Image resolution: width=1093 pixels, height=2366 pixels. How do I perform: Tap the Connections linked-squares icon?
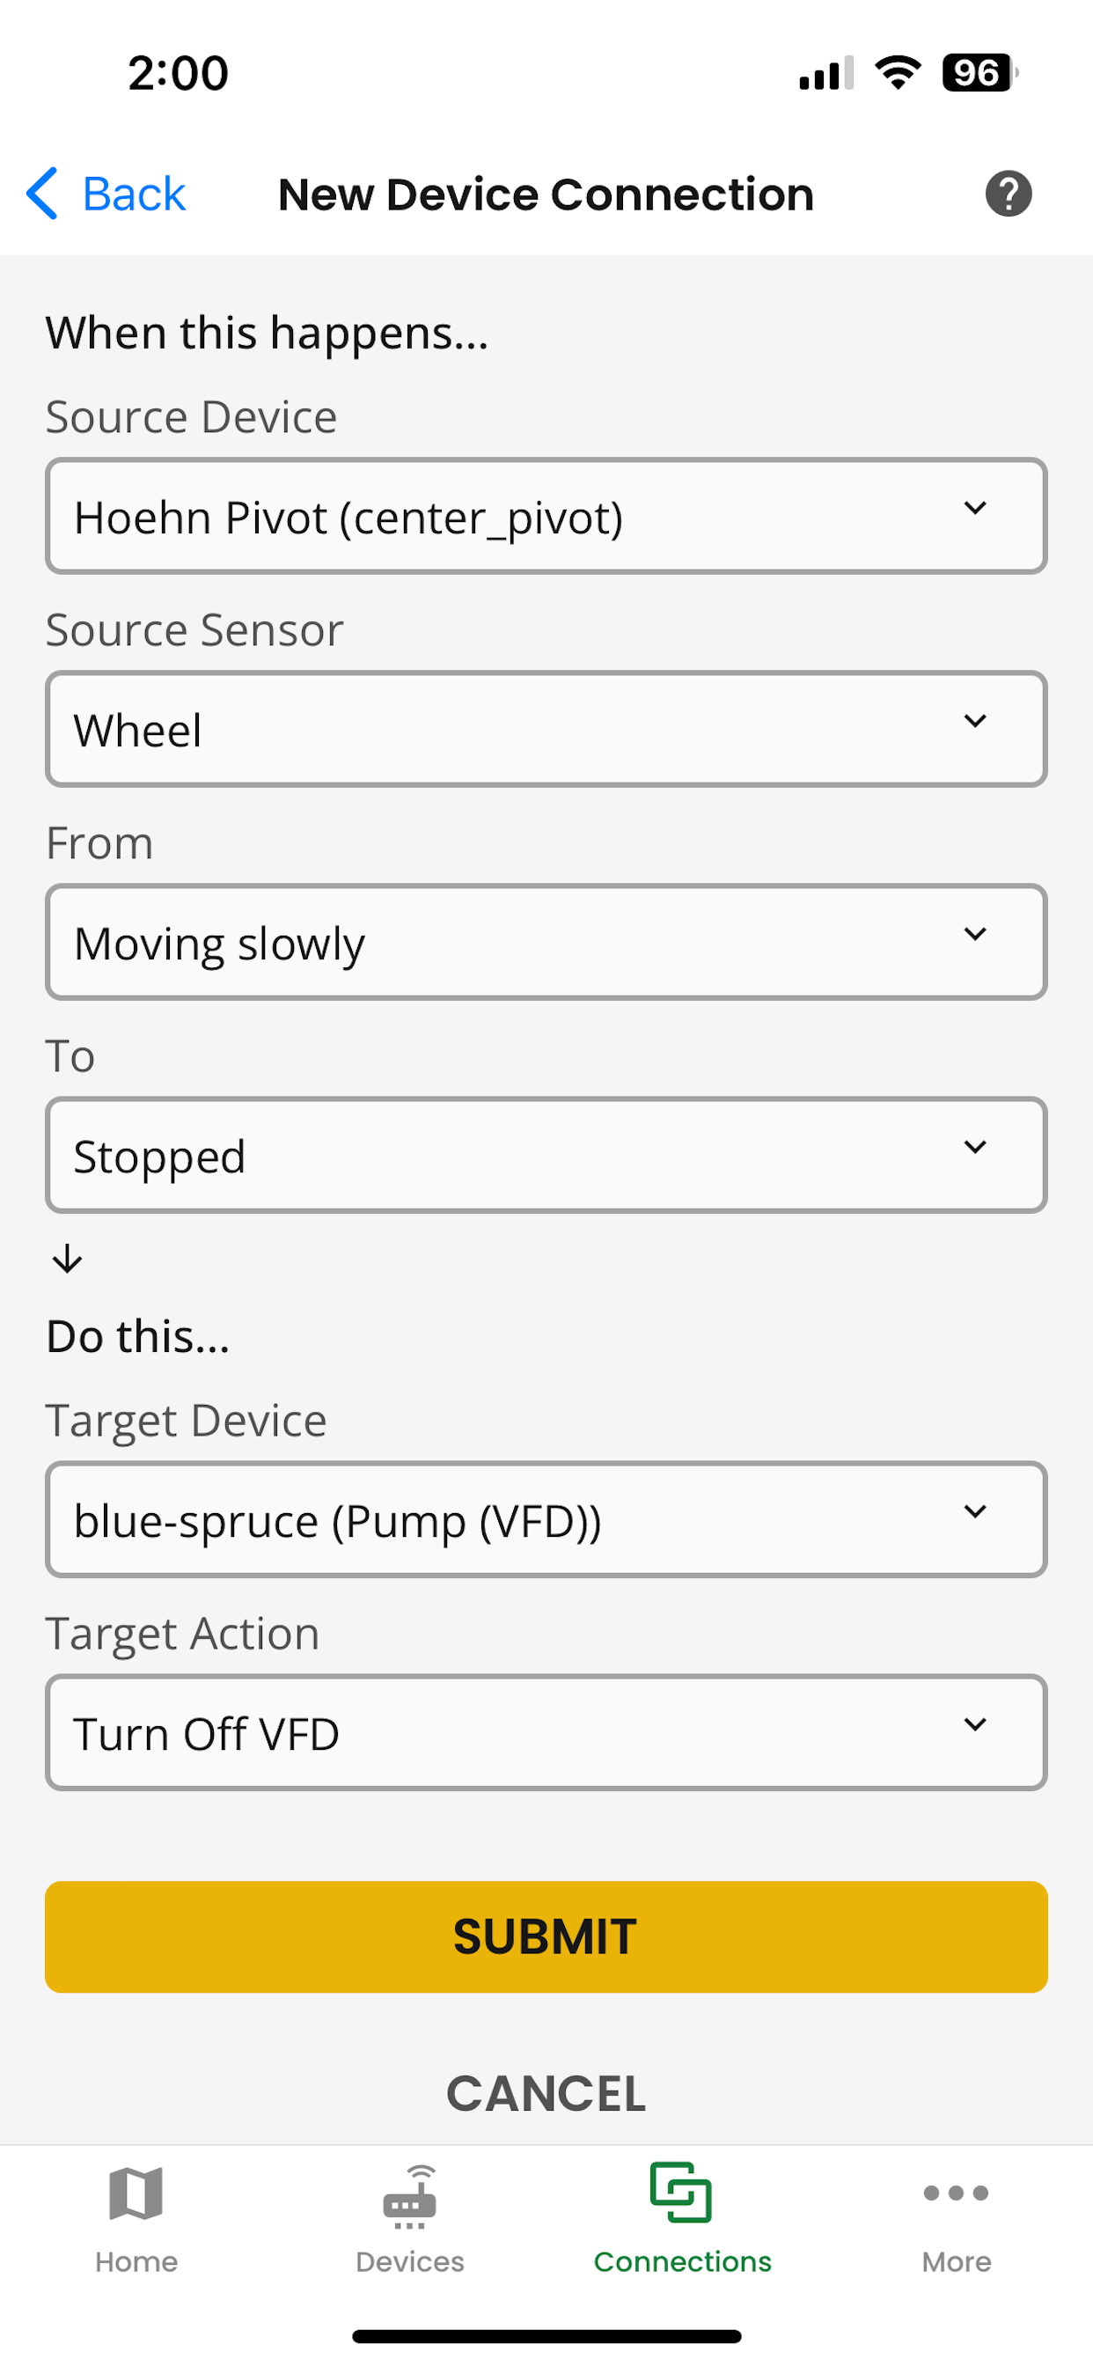(x=680, y=2193)
